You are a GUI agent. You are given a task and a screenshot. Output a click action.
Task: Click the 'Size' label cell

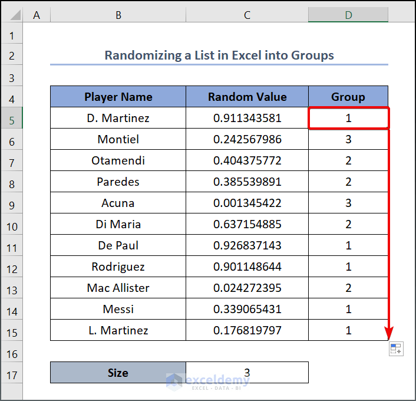pos(118,373)
